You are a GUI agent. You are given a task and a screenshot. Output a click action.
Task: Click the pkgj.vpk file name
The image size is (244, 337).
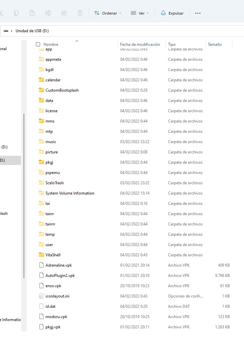tap(53, 327)
